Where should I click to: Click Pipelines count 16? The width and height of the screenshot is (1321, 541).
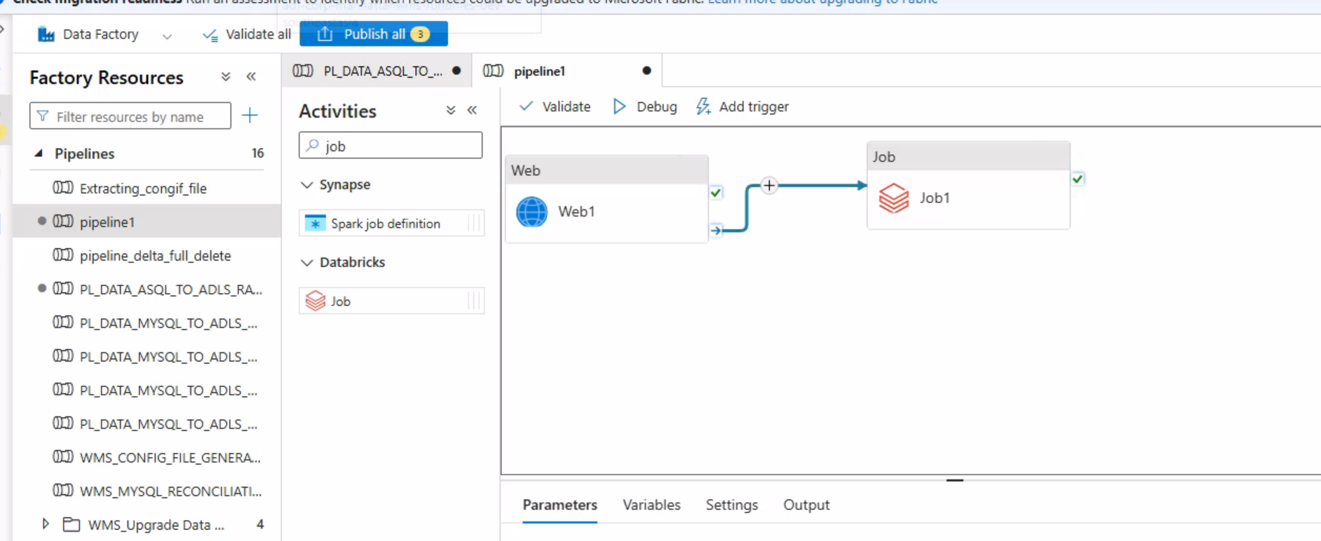tap(258, 153)
